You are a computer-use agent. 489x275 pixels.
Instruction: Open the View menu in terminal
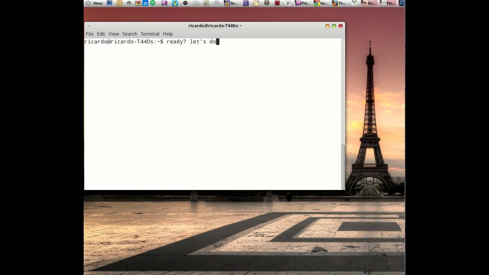tap(113, 34)
